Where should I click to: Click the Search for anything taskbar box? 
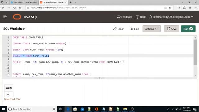[32, 109]
